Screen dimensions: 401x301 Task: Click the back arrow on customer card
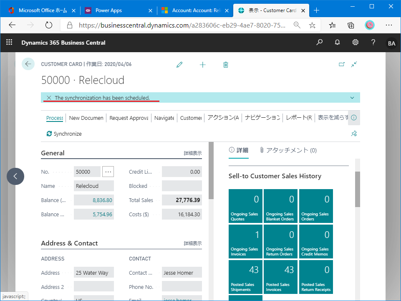click(x=28, y=64)
